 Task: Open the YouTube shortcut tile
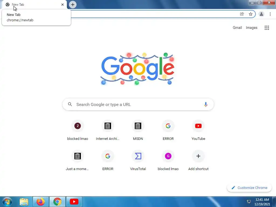198,130
